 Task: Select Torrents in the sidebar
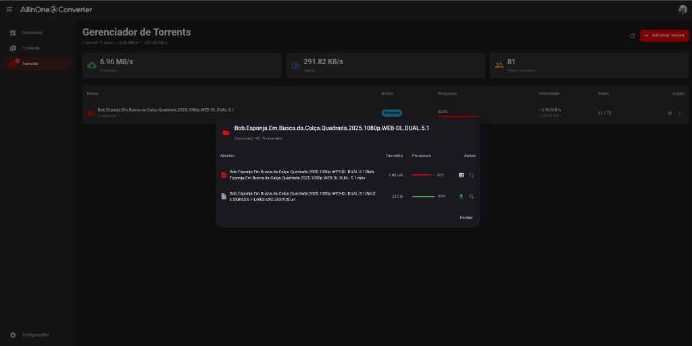[x=30, y=64]
